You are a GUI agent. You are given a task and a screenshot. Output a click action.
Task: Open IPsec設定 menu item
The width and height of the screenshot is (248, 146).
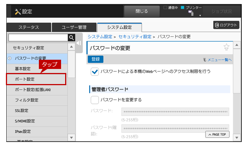coord(37,132)
